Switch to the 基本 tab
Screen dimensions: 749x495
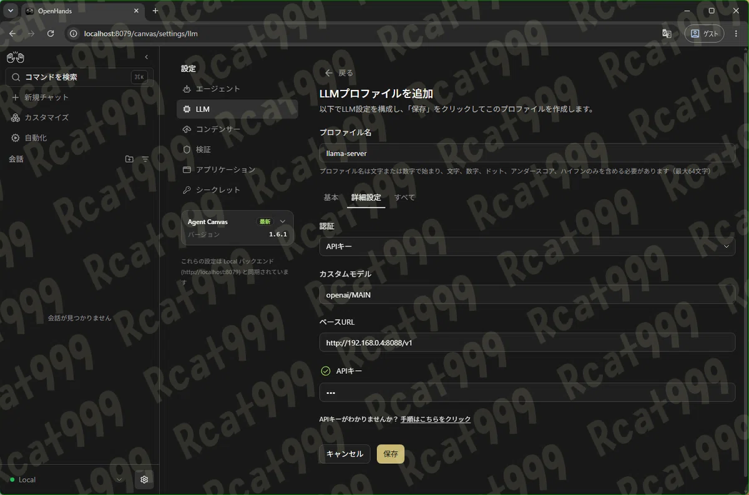click(331, 197)
